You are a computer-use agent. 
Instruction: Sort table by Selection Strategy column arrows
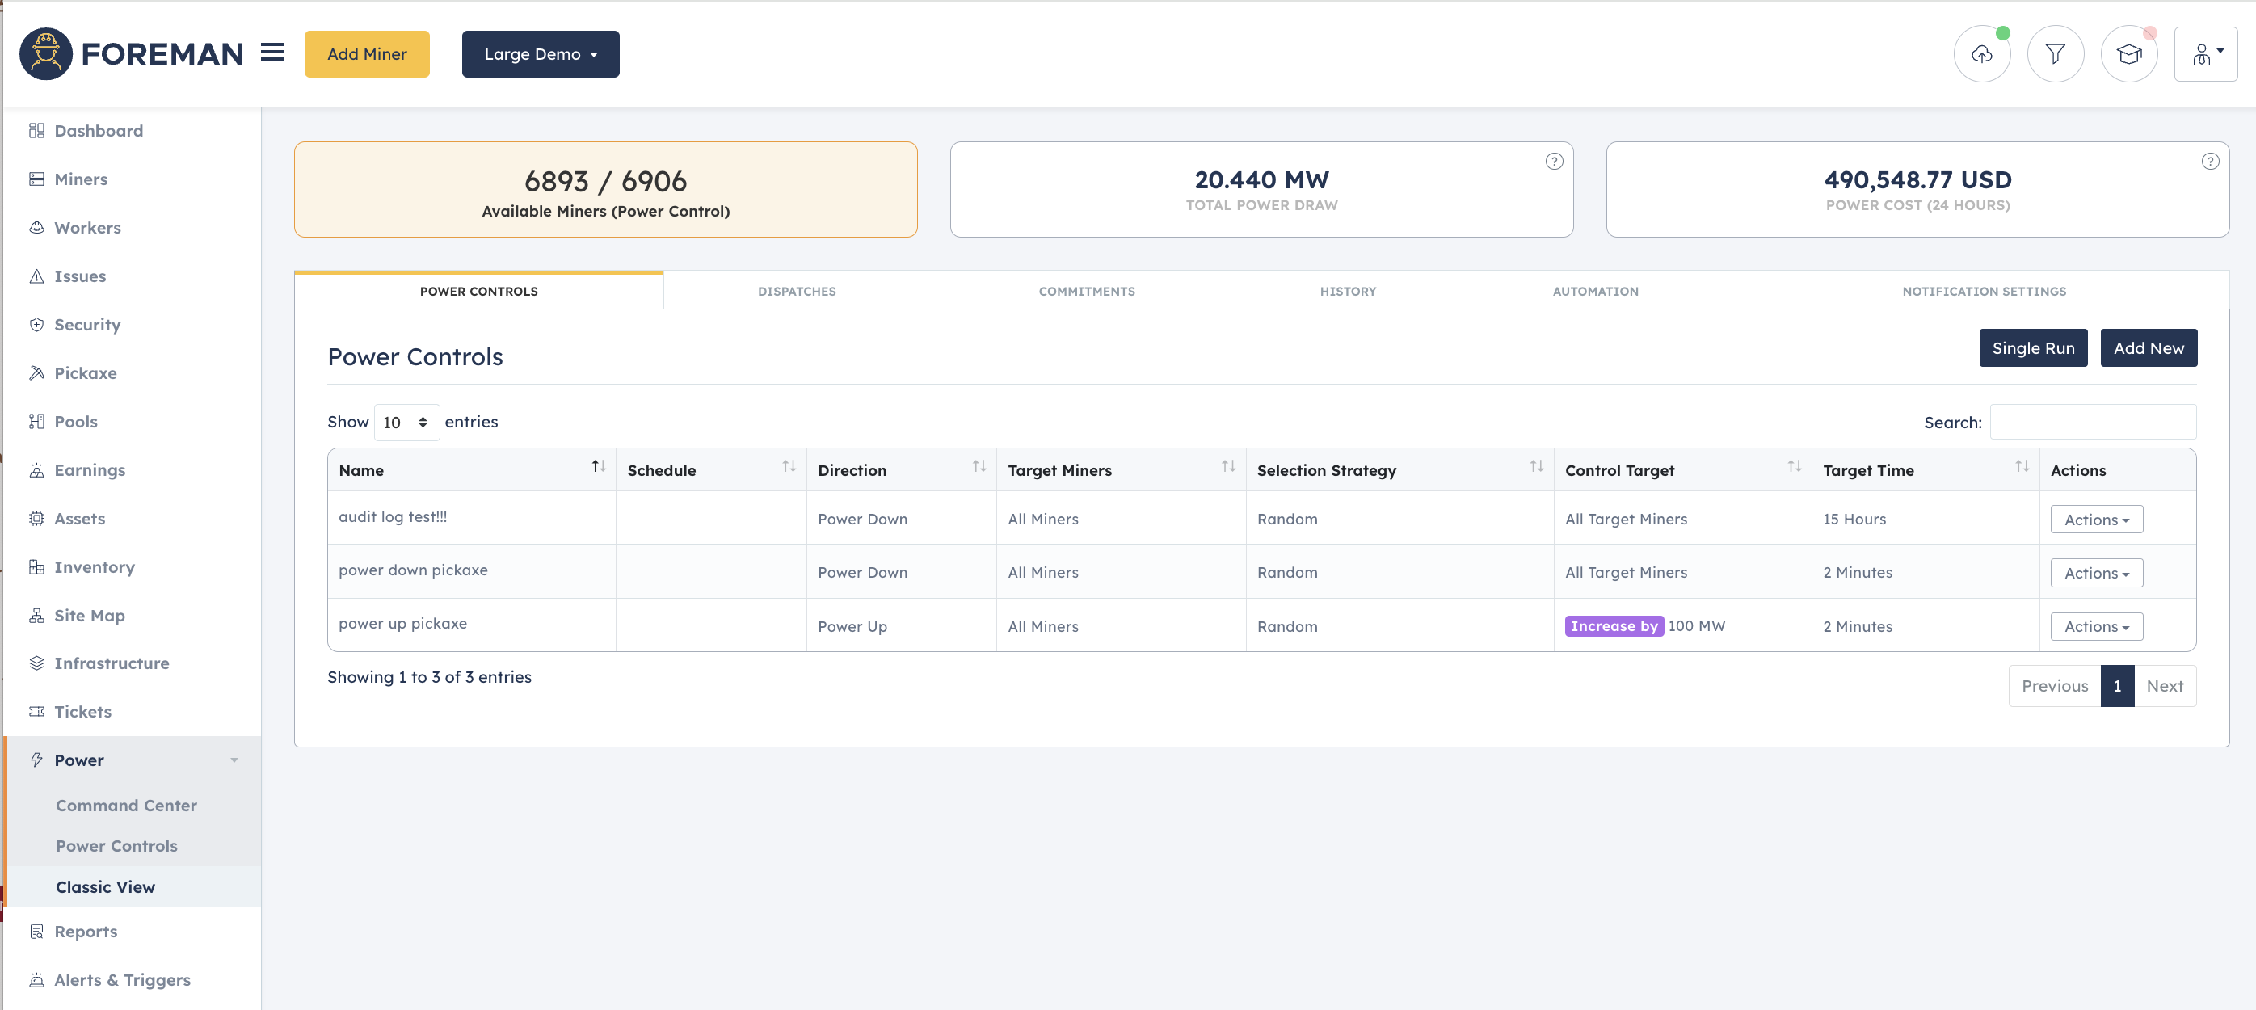1536,467
